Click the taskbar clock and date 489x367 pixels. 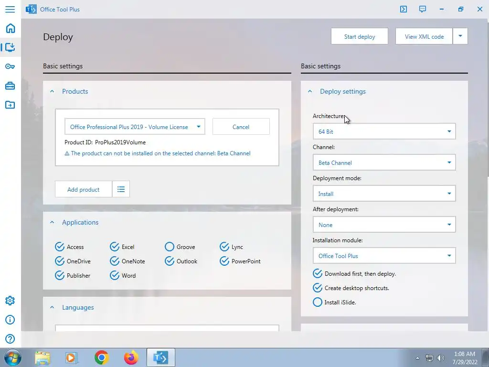[x=465, y=358]
